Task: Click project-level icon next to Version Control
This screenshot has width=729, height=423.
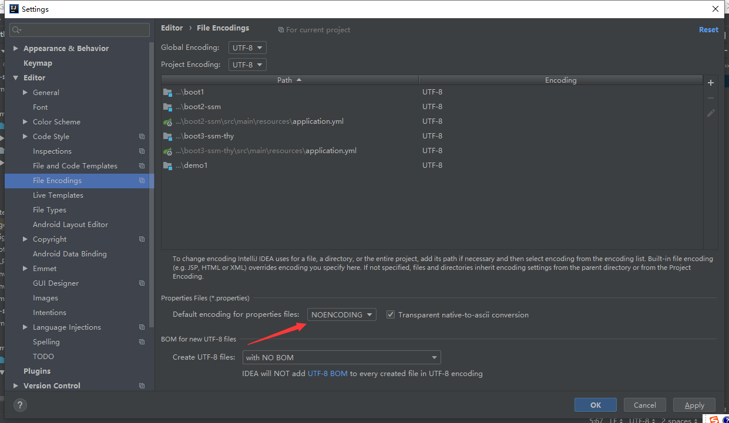Action: 142,385
